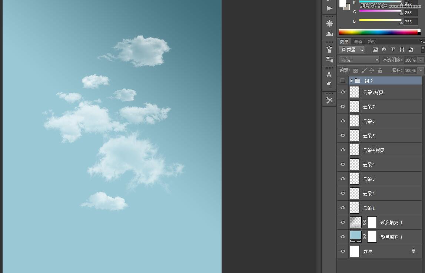
Task: Click the 云朵5 layer thumbnail
Action: (355, 135)
